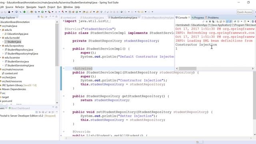Image resolution: width=256 pixels, height=144 pixels.
Task: Maximize the Servers panel
Action: (56, 107)
